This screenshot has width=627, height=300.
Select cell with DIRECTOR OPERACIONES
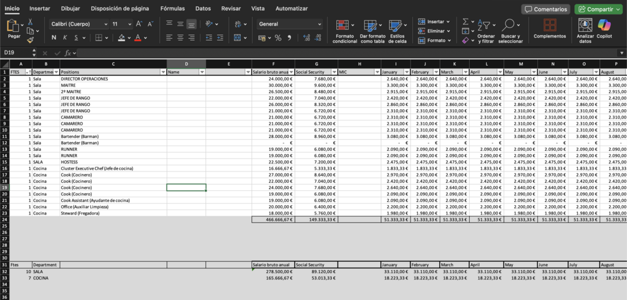[x=113, y=79]
